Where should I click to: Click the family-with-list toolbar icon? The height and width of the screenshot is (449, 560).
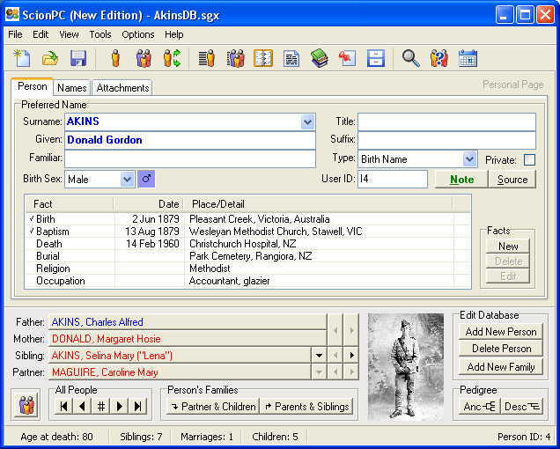pyautogui.click(x=235, y=58)
